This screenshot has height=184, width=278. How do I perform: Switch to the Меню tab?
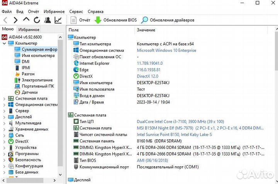click(x=8, y=29)
